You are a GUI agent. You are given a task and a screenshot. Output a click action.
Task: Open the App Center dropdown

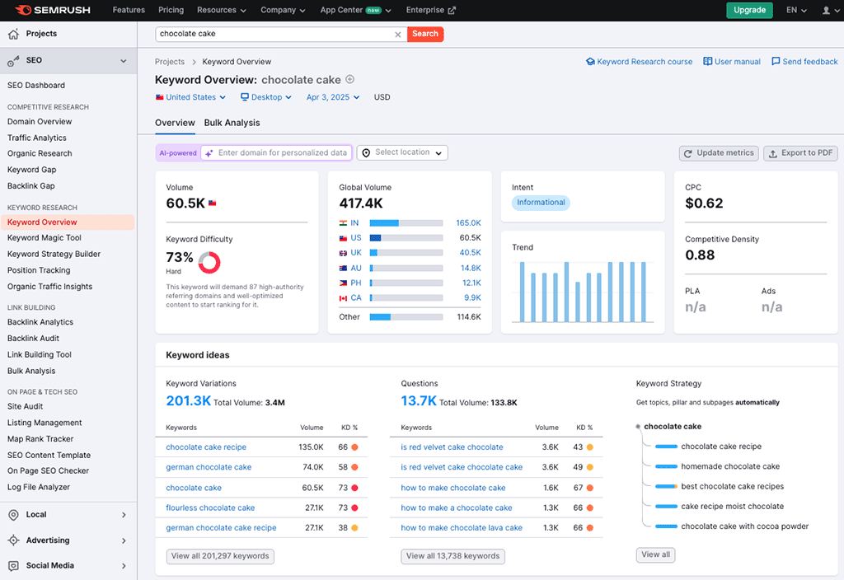(x=356, y=10)
